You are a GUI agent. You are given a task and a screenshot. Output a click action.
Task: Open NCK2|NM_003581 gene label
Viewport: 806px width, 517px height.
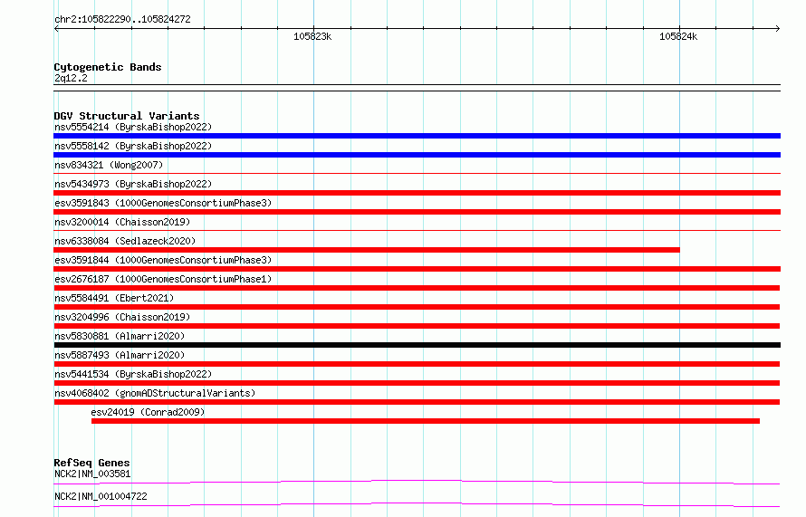point(92,474)
